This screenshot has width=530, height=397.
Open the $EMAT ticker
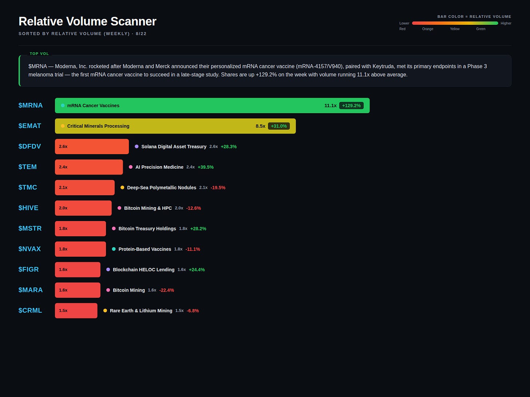30,126
